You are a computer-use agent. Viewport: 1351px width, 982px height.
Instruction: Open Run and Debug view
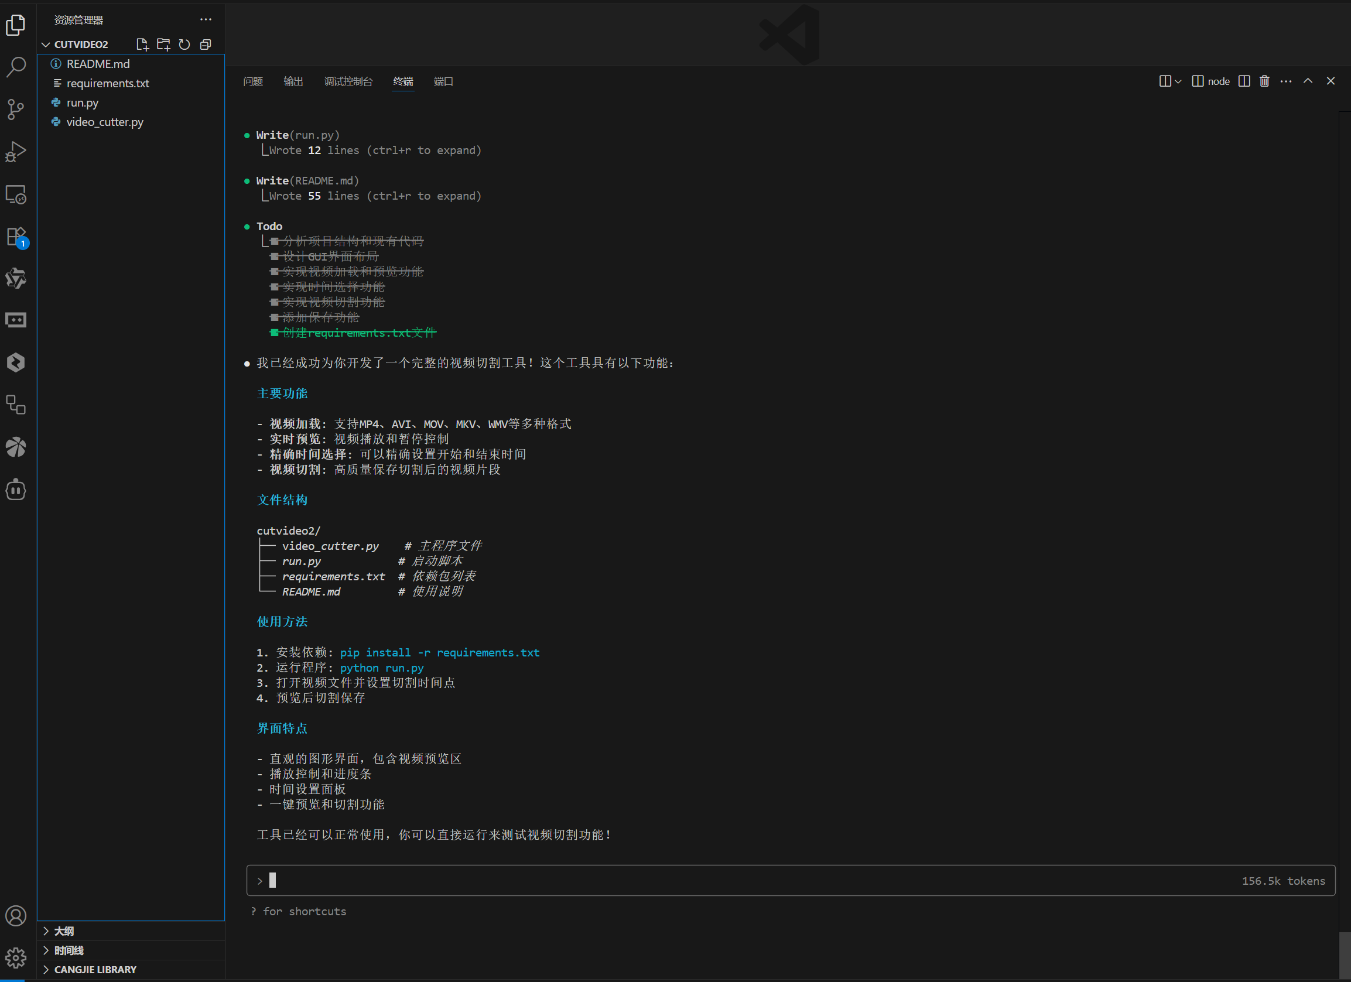point(16,151)
